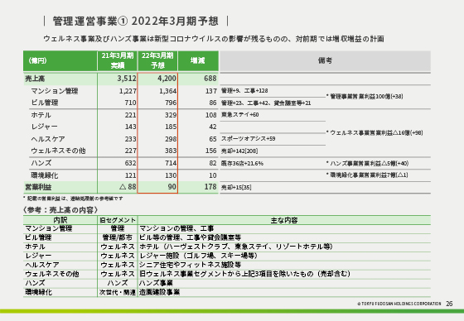
Task: Select the change value '137'
Action: (x=211, y=91)
